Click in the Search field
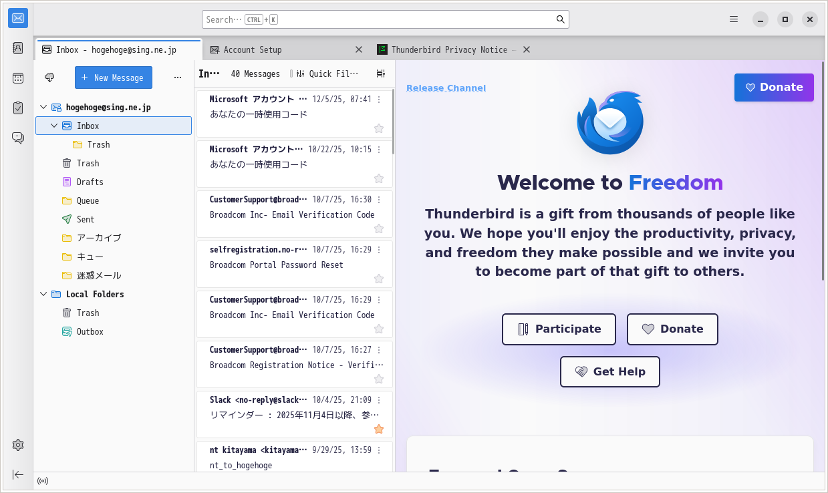The image size is (828, 493). (385, 19)
